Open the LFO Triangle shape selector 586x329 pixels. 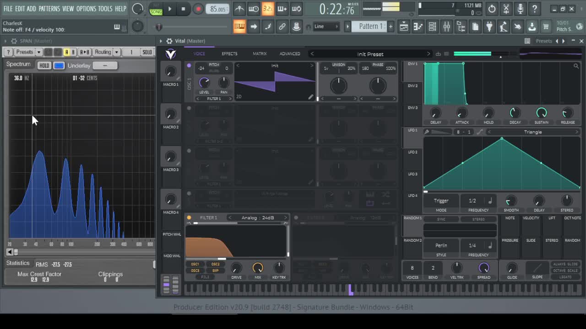point(533,132)
